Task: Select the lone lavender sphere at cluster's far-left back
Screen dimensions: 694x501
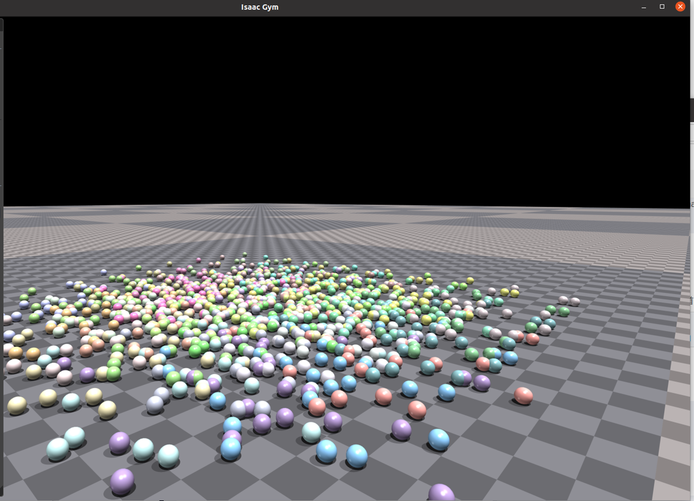Action: [104, 272]
